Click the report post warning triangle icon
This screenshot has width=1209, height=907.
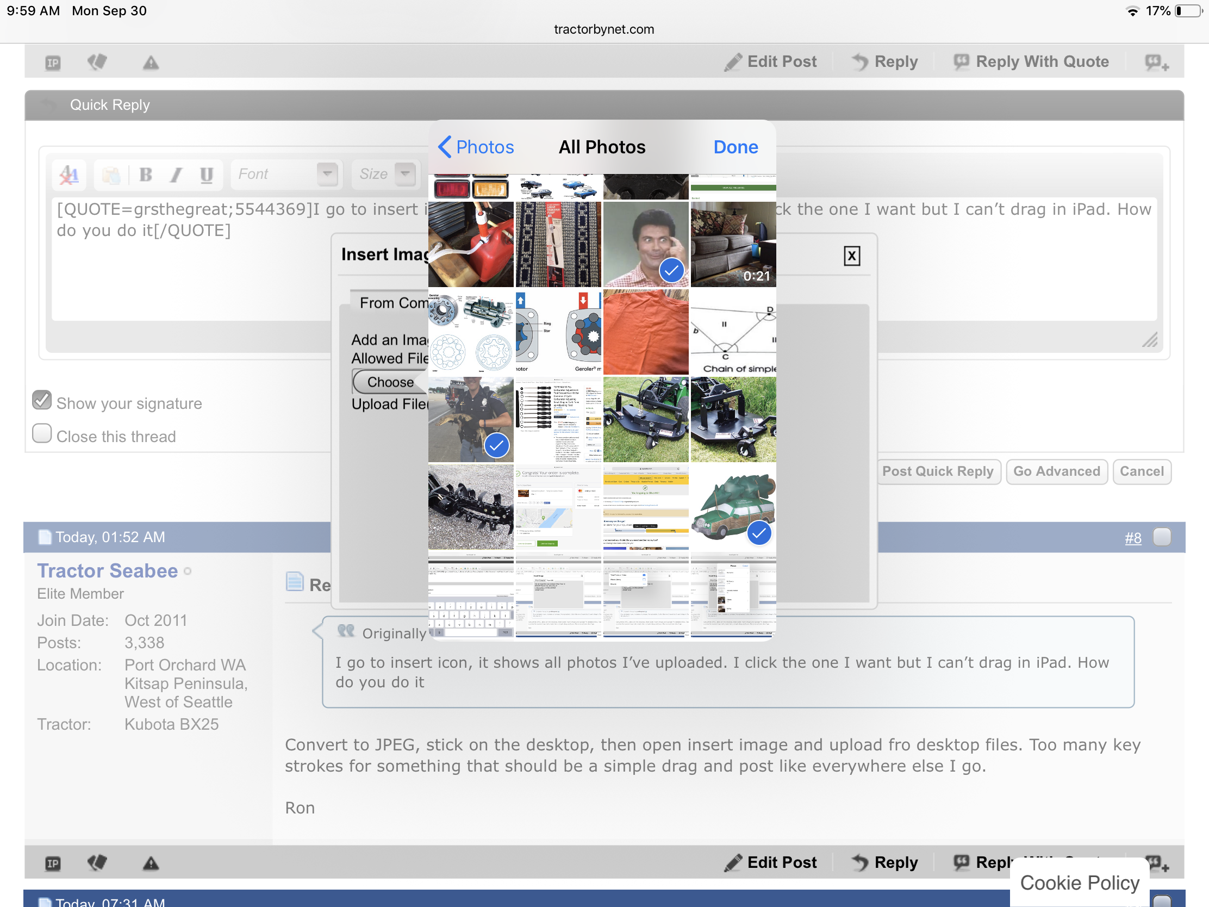coord(151,63)
